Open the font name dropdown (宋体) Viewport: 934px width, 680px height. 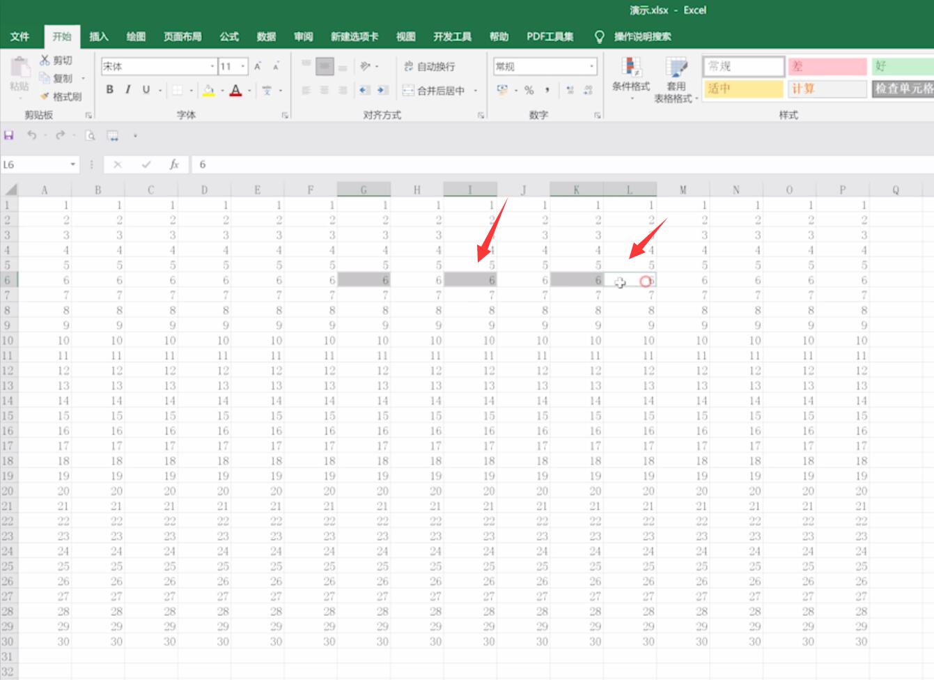click(x=212, y=66)
